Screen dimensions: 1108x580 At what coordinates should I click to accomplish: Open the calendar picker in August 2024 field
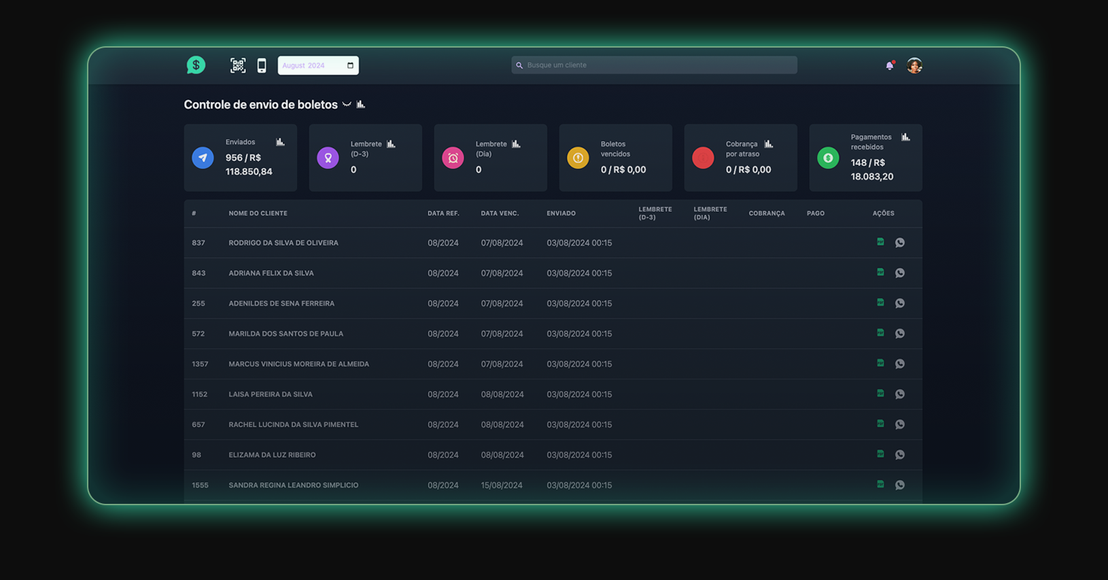(x=350, y=65)
